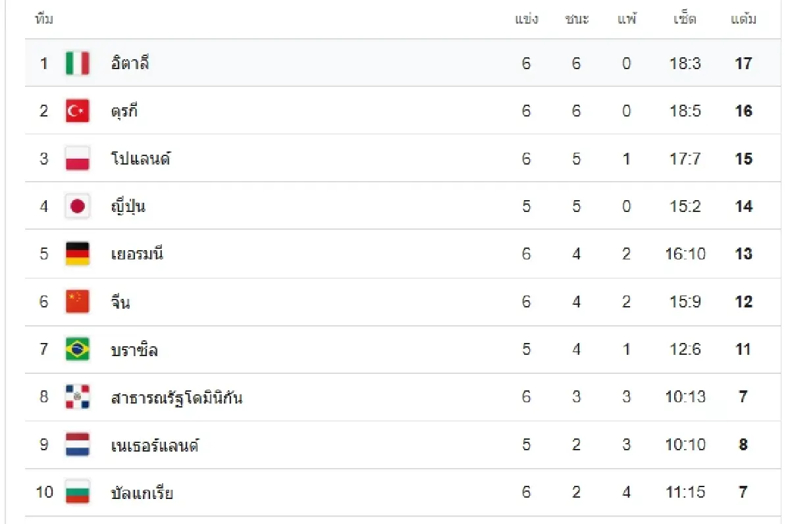Click the Japan flag icon

pyautogui.click(x=78, y=206)
